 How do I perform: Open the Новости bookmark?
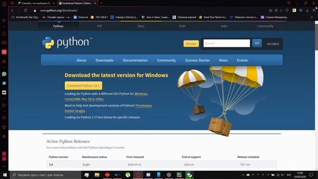tap(80, 17)
